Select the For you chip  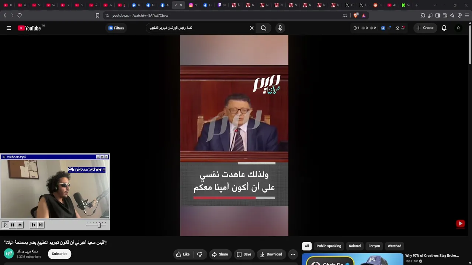pyautogui.click(x=374, y=246)
